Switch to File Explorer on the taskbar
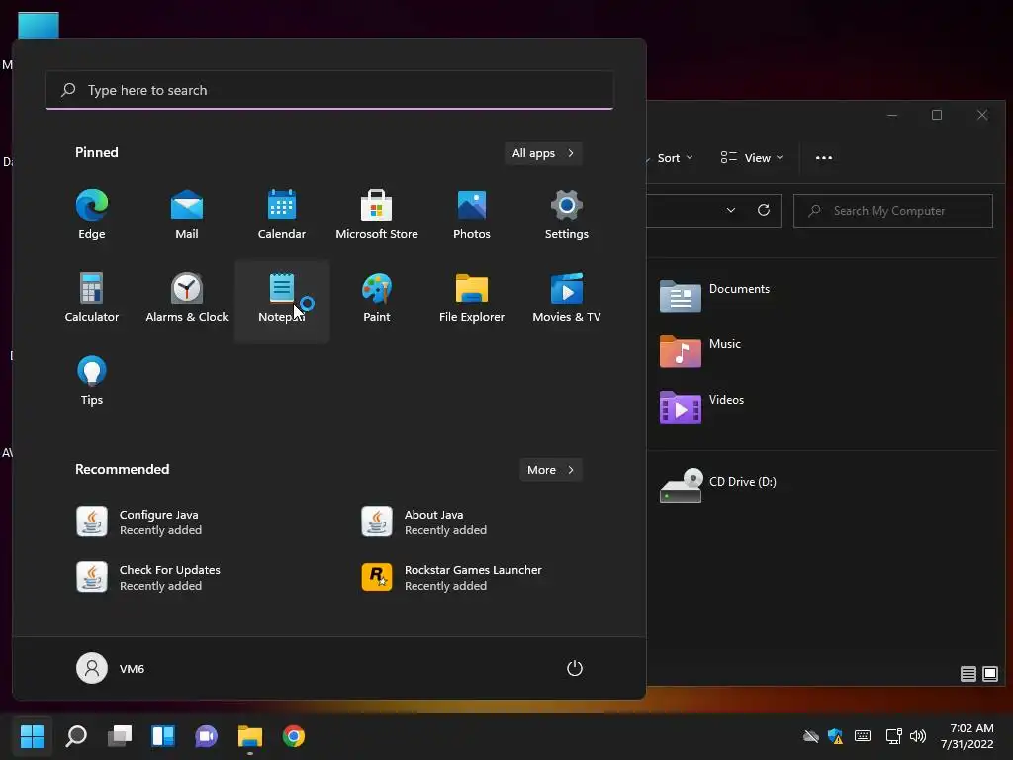The image size is (1013, 760). pos(250,736)
